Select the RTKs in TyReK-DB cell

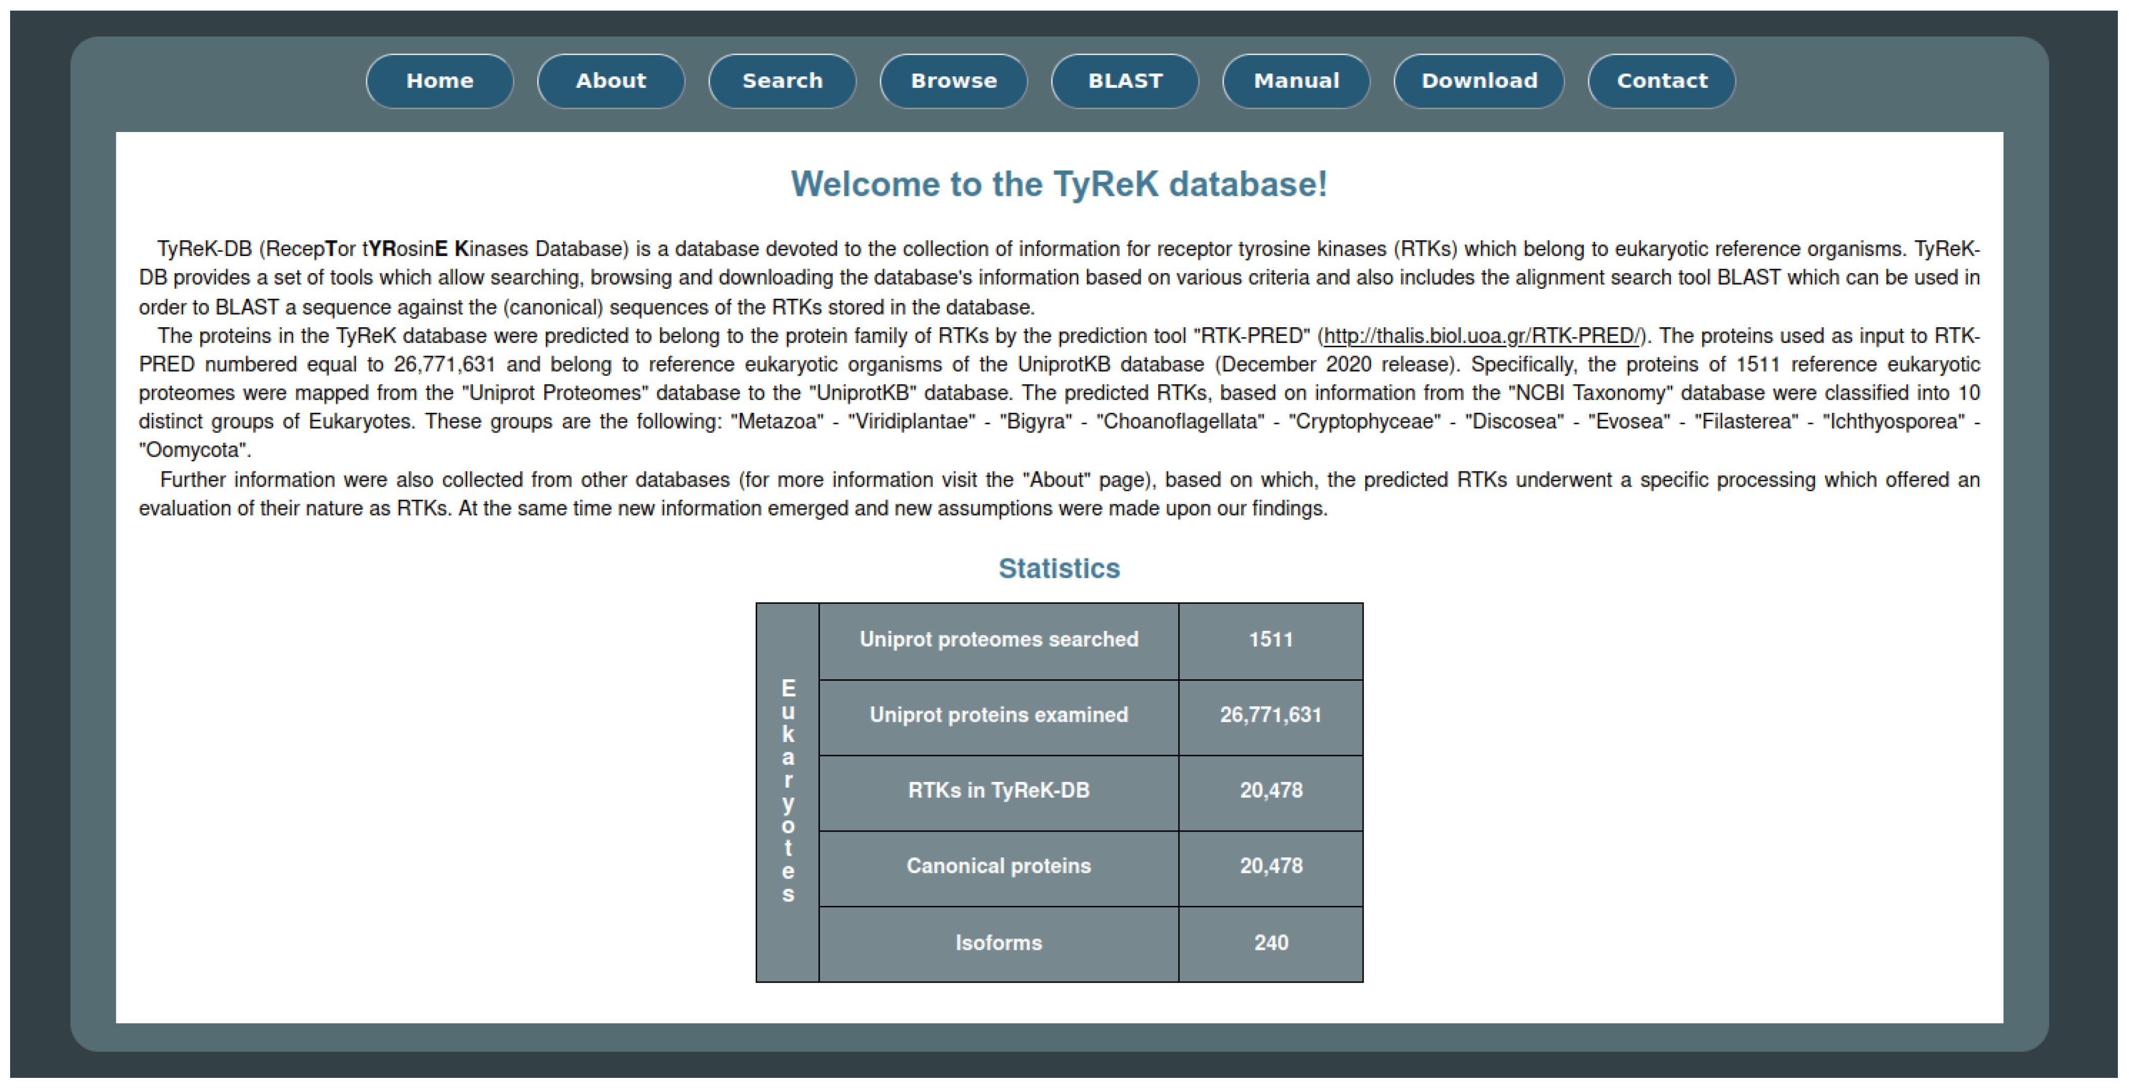(998, 792)
